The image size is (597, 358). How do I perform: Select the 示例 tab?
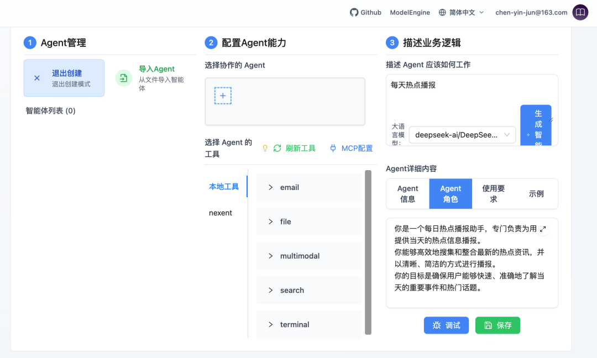point(536,194)
